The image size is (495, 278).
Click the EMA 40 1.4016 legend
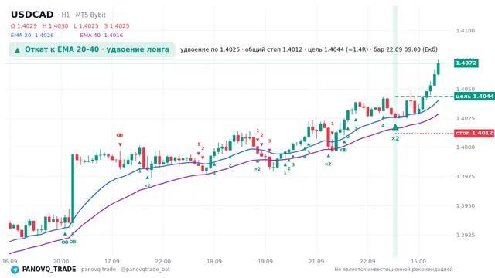click(x=101, y=36)
